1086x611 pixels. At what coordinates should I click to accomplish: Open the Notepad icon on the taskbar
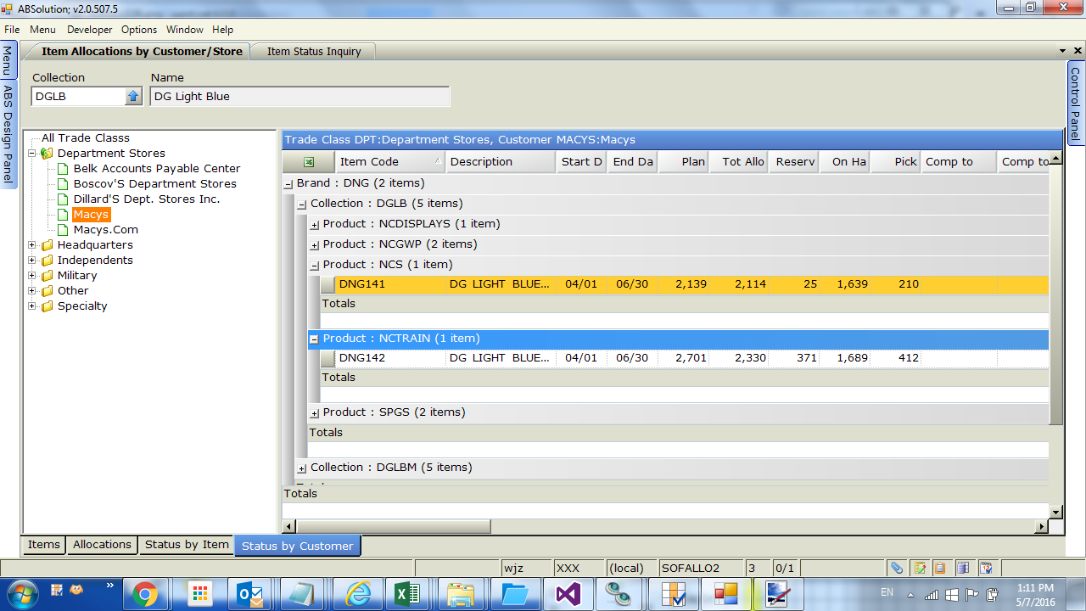click(x=303, y=594)
